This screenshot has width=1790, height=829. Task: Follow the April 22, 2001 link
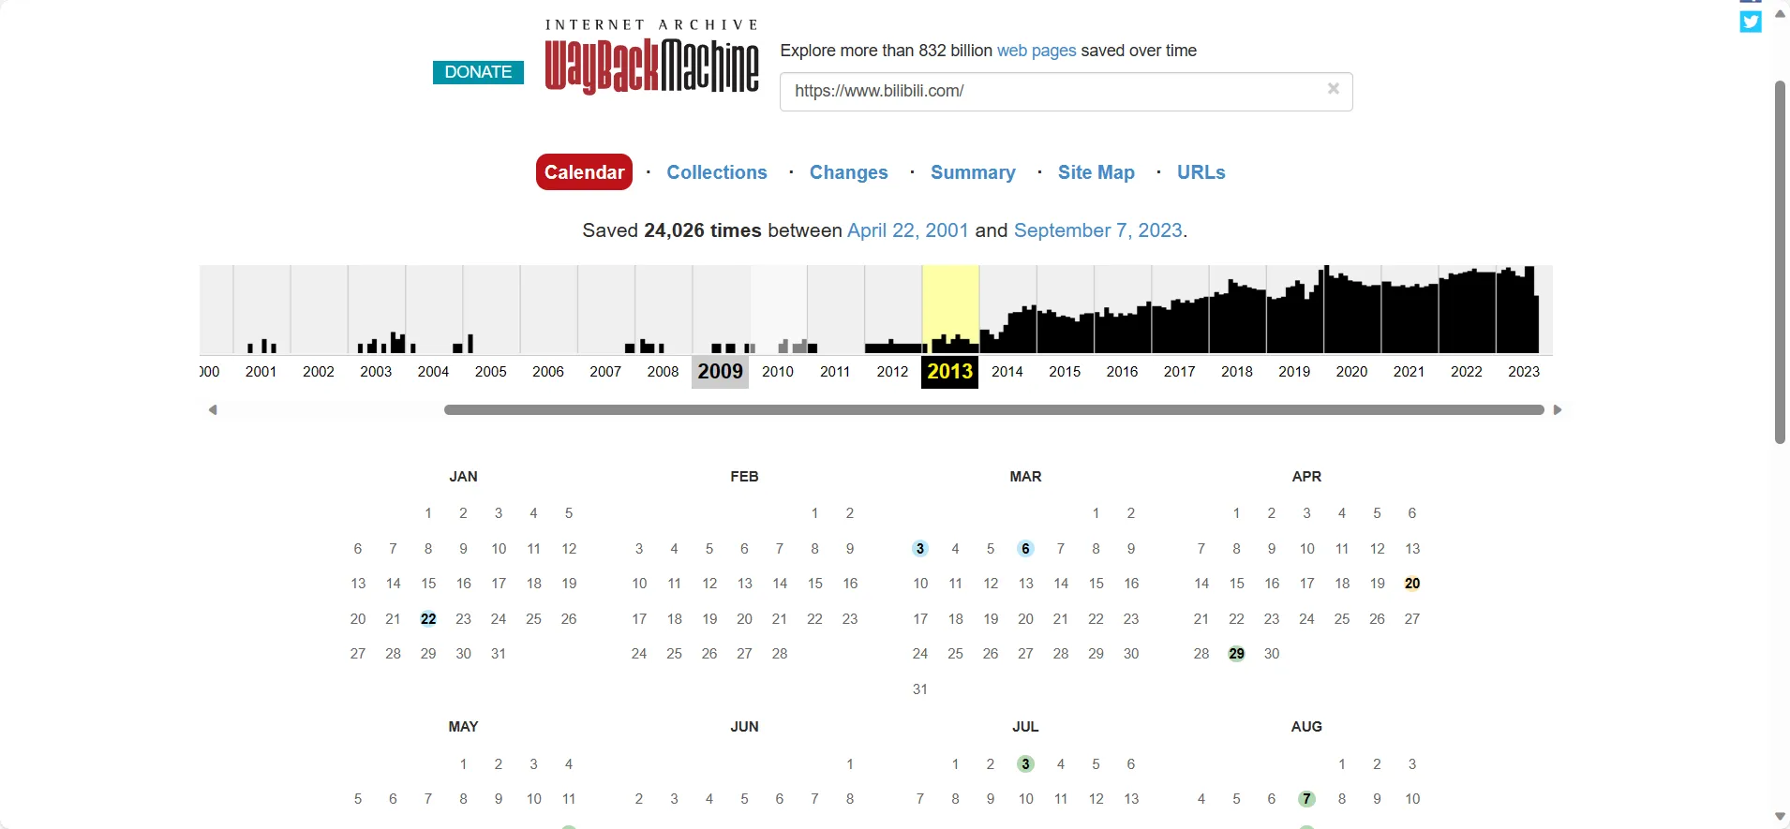pyautogui.click(x=907, y=230)
